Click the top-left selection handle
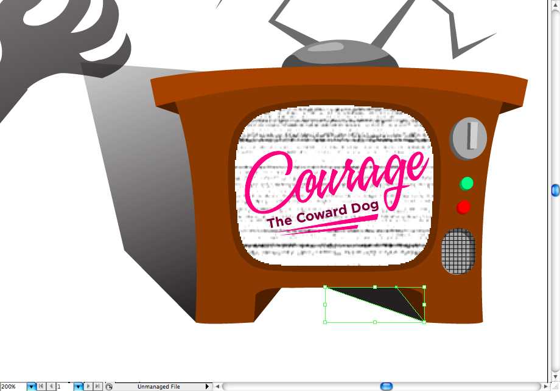This screenshot has width=560, height=391. tap(325, 287)
